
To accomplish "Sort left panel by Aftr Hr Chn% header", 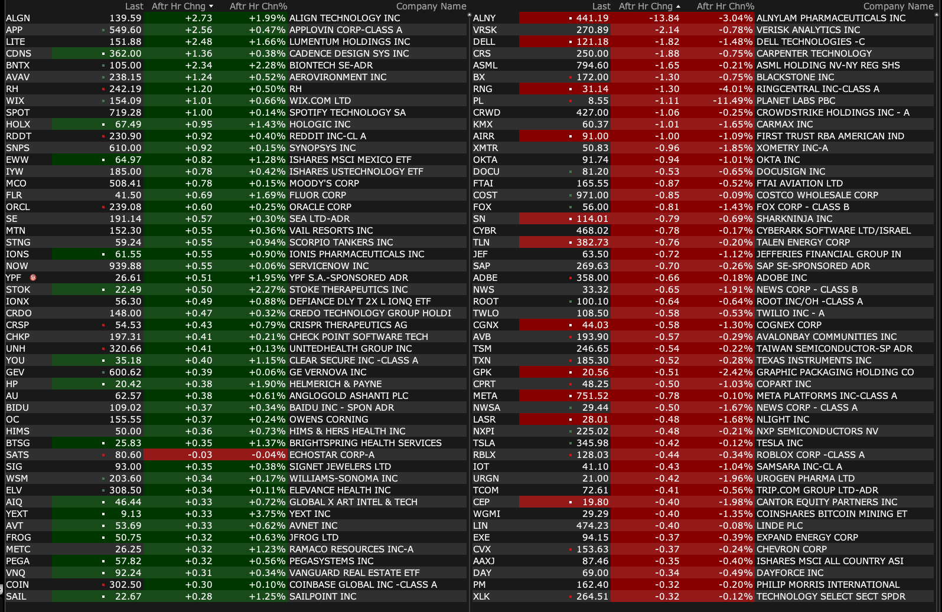I will point(258,6).
